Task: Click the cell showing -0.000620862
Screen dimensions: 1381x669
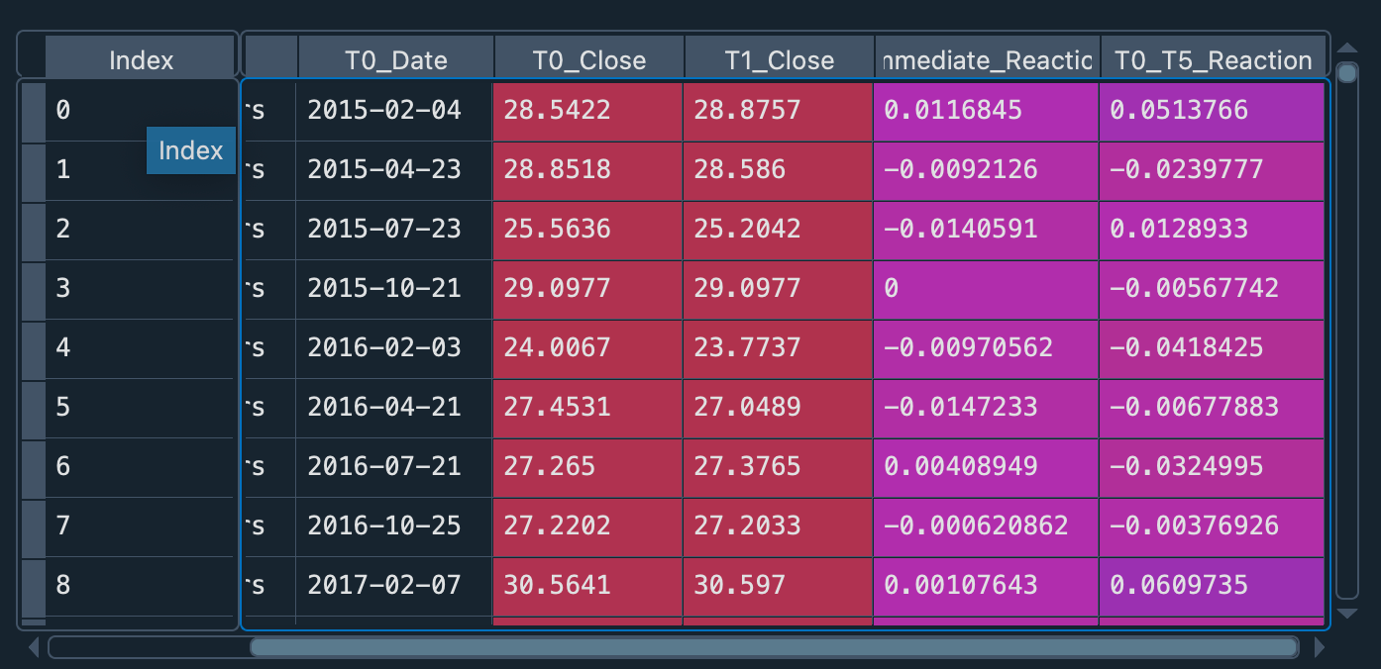Action: [x=986, y=526]
